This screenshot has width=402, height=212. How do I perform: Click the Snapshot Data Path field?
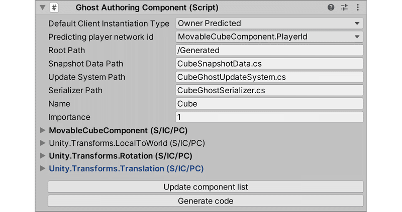(x=269, y=64)
